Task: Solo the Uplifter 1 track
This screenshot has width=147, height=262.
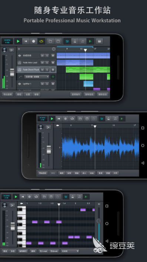Action: point(47,84)
